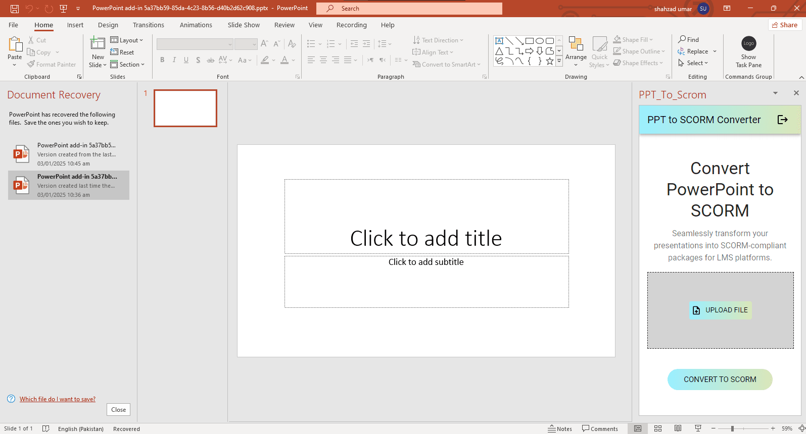The image size is (806, 434).
Task: Select the text box shape icon
Action: (499, 41)
